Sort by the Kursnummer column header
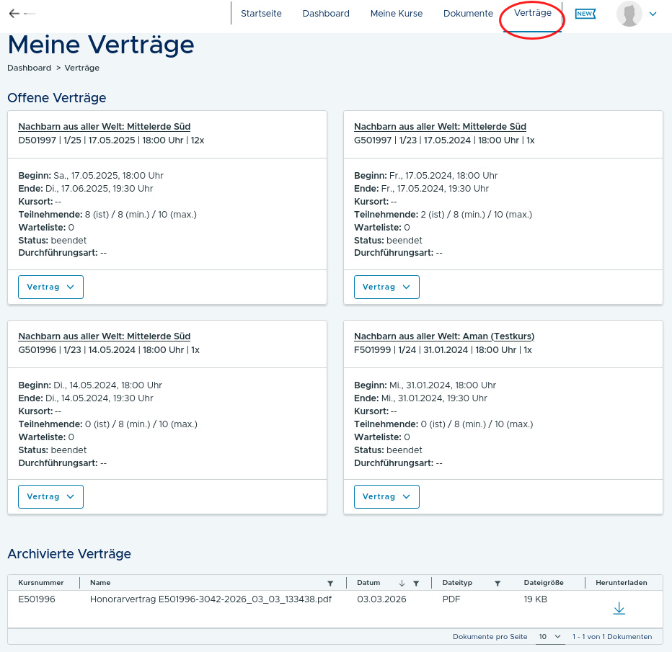 [41, 583]
